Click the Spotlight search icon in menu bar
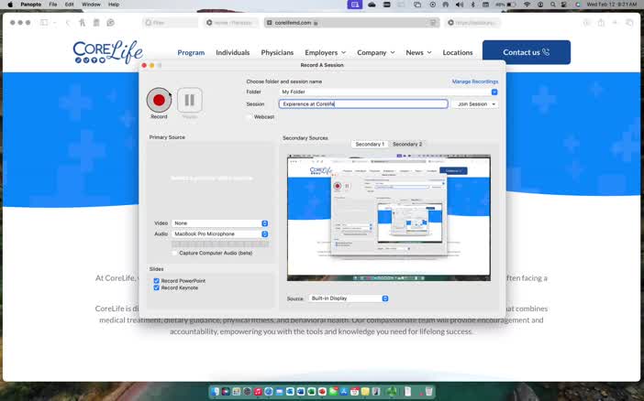This screenshot has height=401, width=644. point(553,5)
